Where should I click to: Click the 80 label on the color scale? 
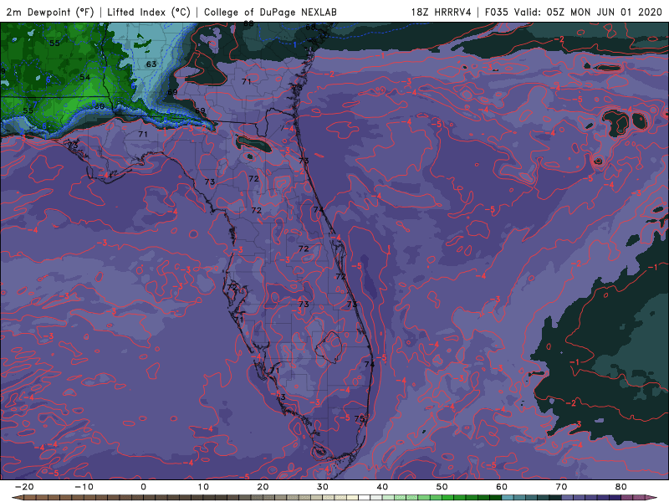[621, 487]
